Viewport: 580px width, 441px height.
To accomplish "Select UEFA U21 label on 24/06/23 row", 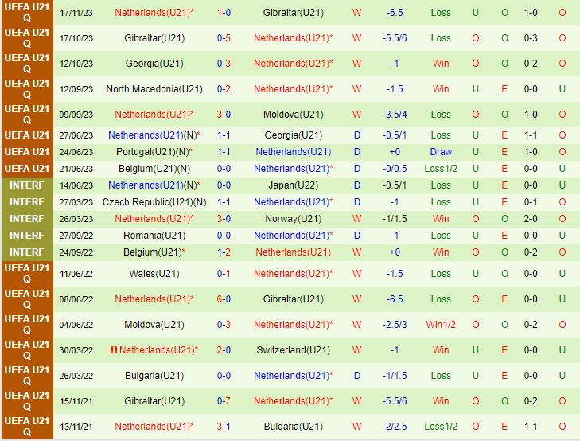I will (x=26, y=152).
